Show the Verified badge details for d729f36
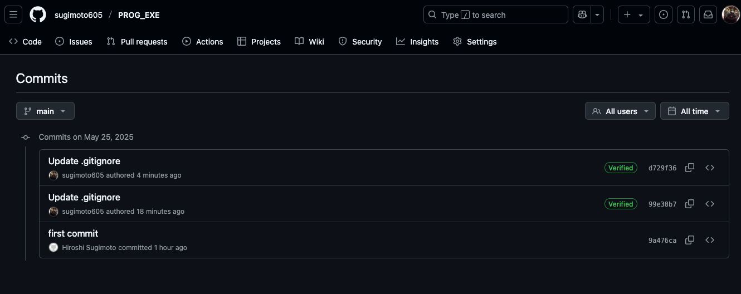Viewport: 741px width, 294px height. pos(621,168)
